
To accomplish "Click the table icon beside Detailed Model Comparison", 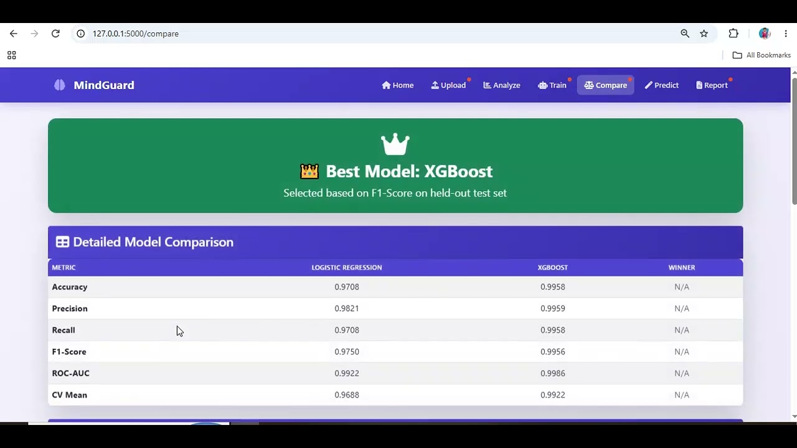I will click(62, 242).
